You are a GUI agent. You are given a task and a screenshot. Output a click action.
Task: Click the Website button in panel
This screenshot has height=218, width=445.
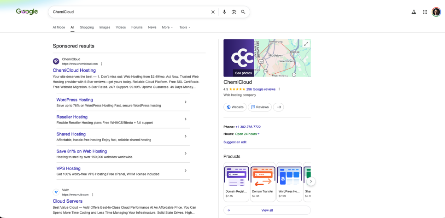pos(234,107)
